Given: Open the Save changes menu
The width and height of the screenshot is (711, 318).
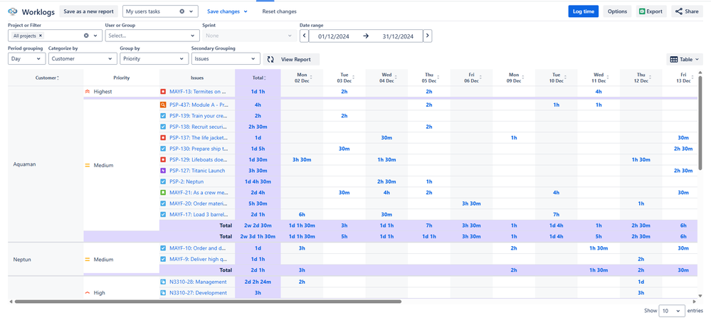Looking at the screenshot, I should click(227, 11).
